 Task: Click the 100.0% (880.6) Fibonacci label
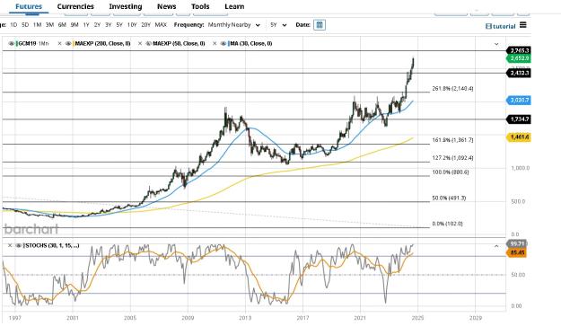click(x=451, y=172)
